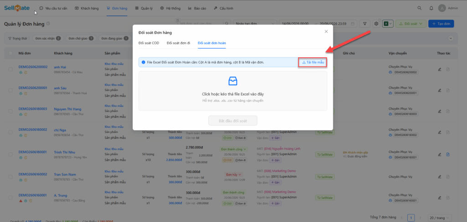Click the inbox upload icon in drop area
This screenshot has width=467, height=222.
click(233, 81)
